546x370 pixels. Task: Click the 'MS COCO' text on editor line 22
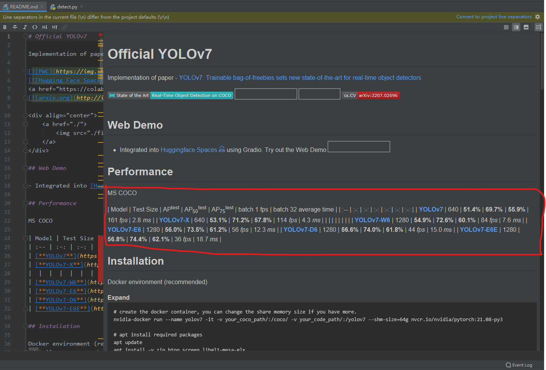[40, 221]
